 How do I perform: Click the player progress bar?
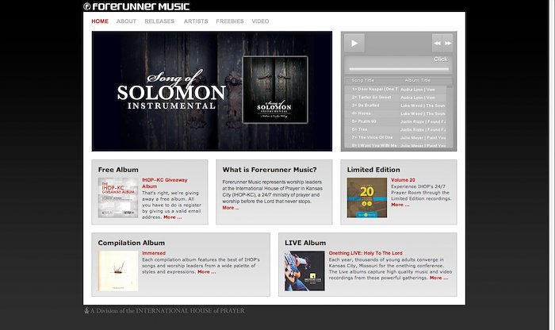(x=399, y=69)
